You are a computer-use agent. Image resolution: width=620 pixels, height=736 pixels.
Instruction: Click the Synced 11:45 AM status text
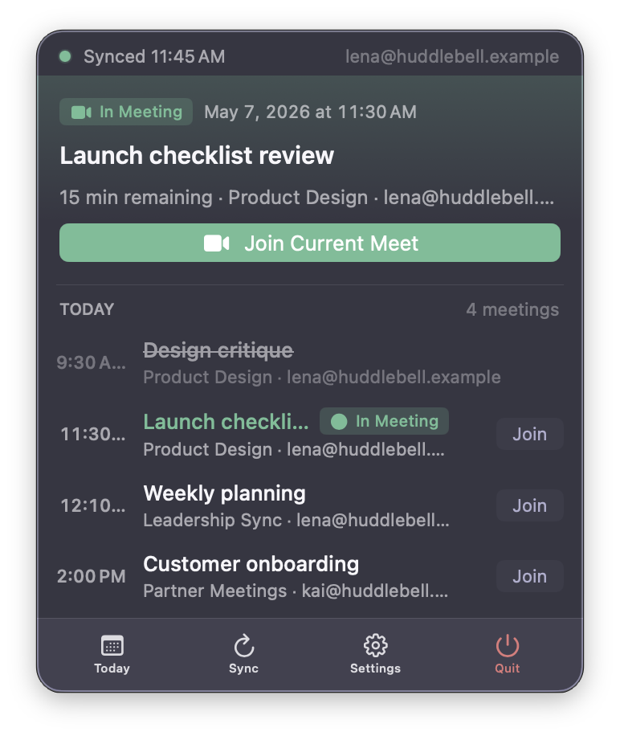click(x=154, y=56)
